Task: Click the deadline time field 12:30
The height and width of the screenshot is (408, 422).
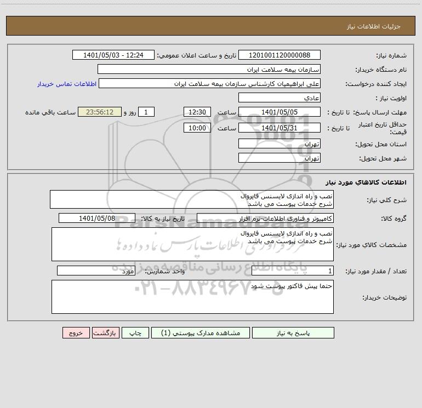Action: click(x=197, y=112)
